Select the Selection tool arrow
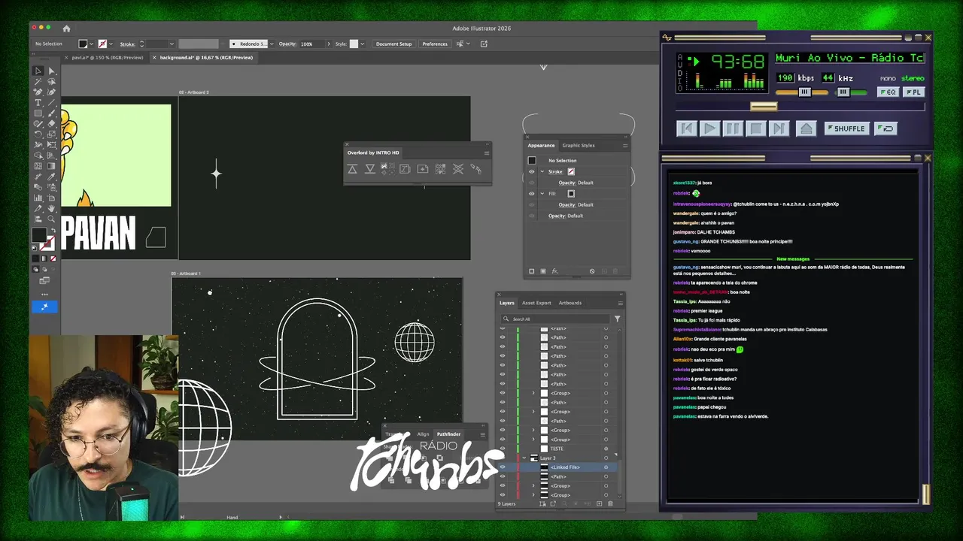Image resolution: width=963 pixels, height=541 pixels. [x=38, y=71]
